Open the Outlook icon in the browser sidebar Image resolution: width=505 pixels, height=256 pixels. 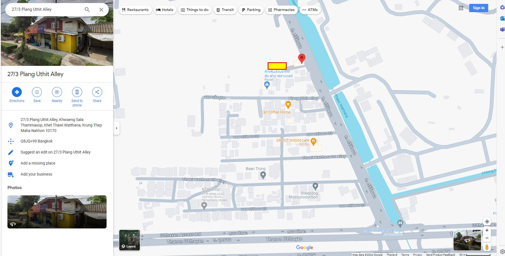502,18
